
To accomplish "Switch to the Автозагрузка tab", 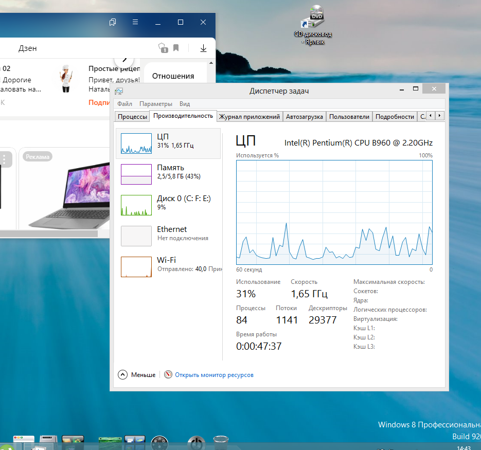I will coord(305,117).
